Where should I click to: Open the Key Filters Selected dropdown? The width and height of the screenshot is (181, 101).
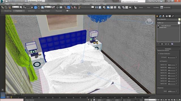point(150,100)
